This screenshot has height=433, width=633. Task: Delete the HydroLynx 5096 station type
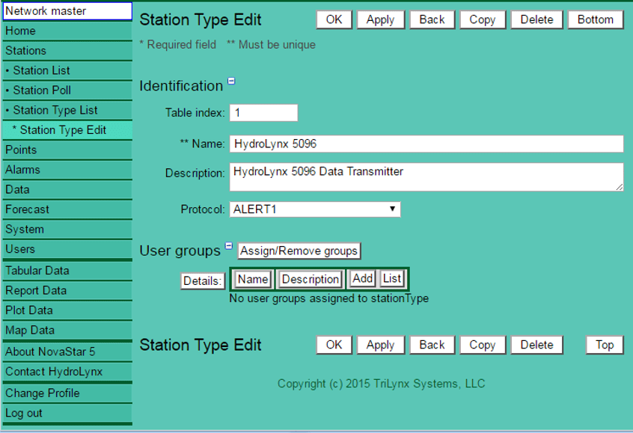536,19
